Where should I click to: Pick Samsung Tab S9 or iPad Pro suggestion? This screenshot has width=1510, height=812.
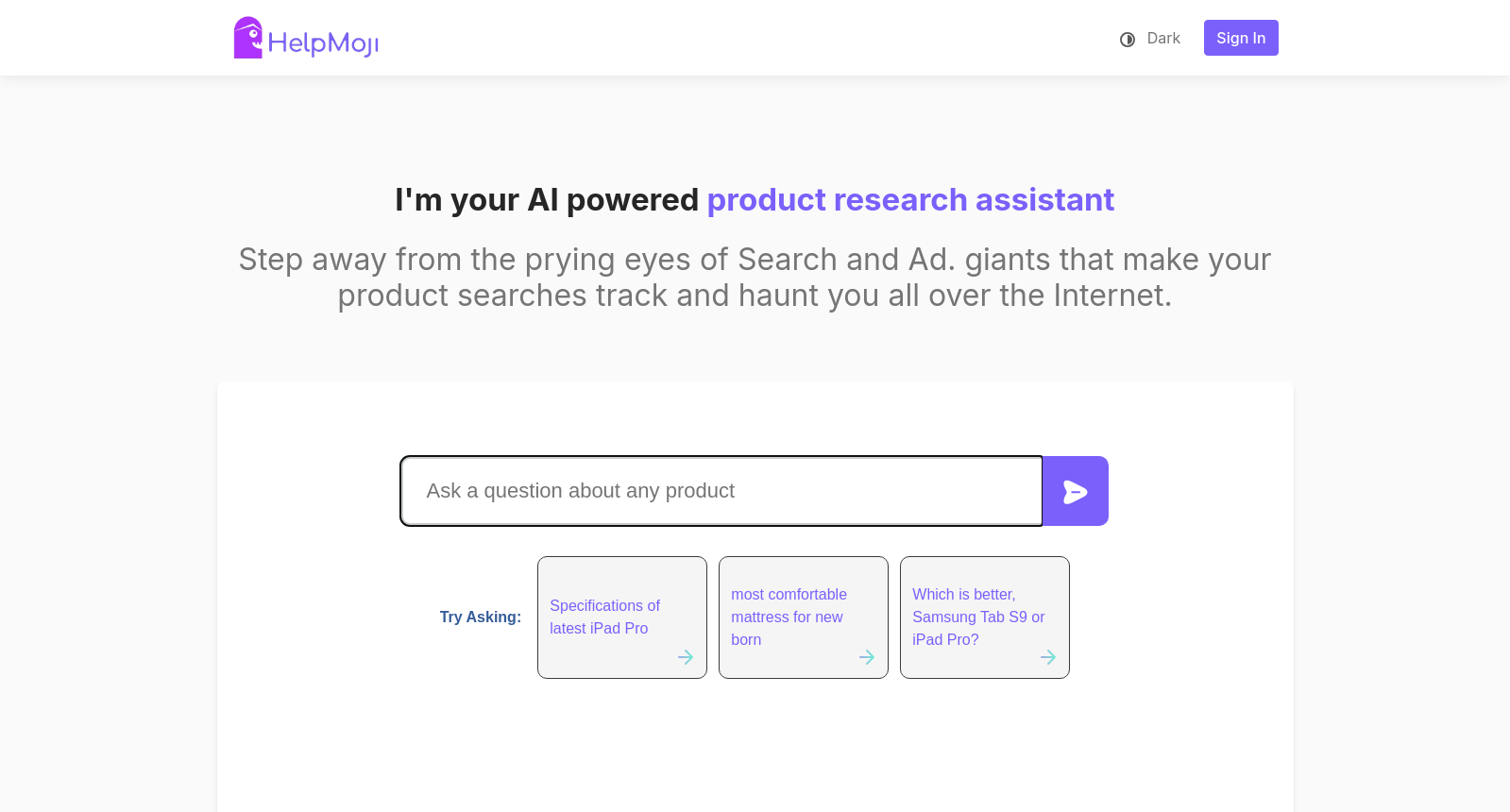985,617
